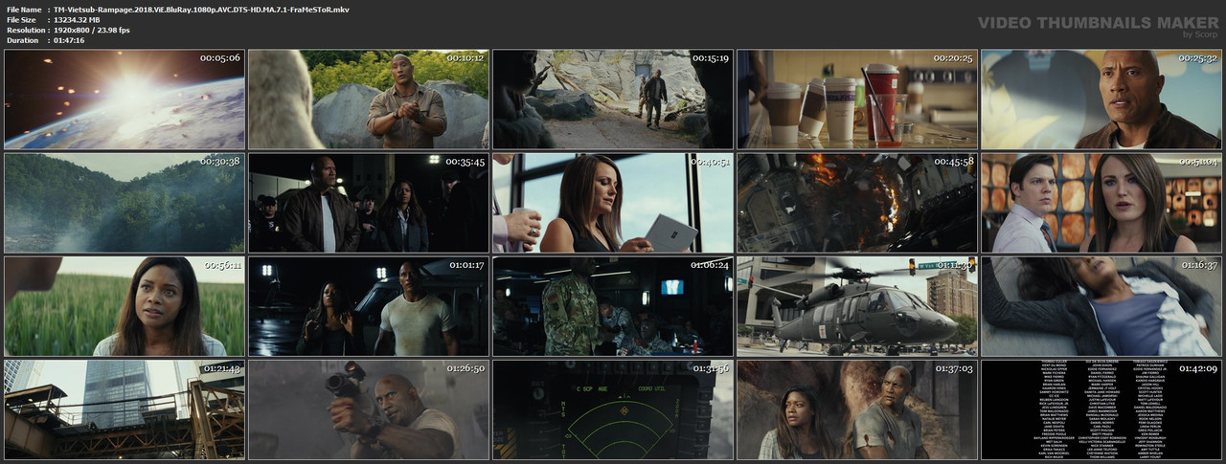Click the thumbnail timestamped 00:15:19
Viewport: 1226px width, 464px height.
pyautogui.click(x=612, y=99)
